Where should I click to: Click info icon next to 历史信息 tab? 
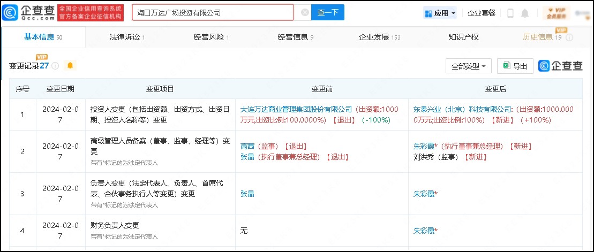point(569,37)
